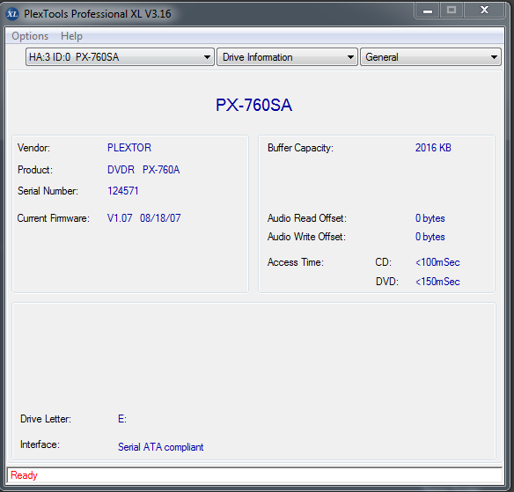514x492 pixels.
Task: Click the Drive Letter: label
Action: [x=46, y=419]
